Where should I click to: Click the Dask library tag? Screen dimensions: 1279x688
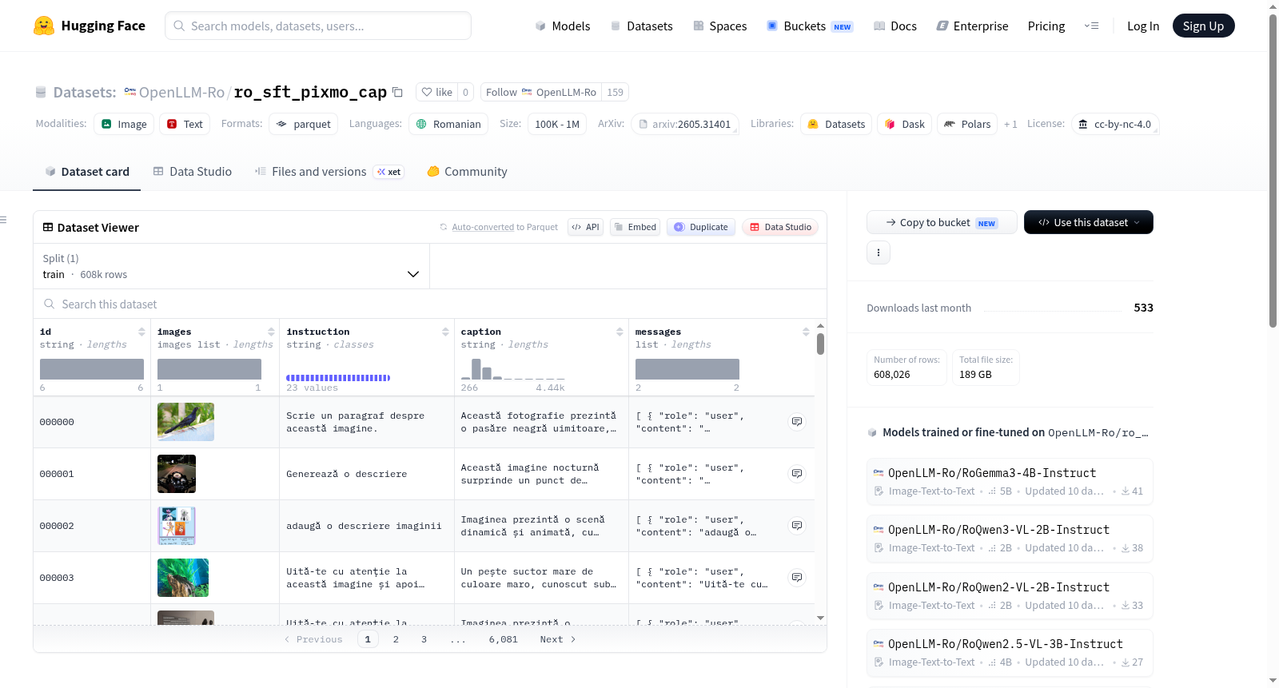[905, 124]
